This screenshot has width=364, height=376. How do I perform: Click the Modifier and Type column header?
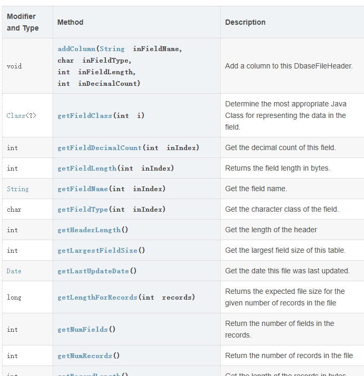(22, 22)
